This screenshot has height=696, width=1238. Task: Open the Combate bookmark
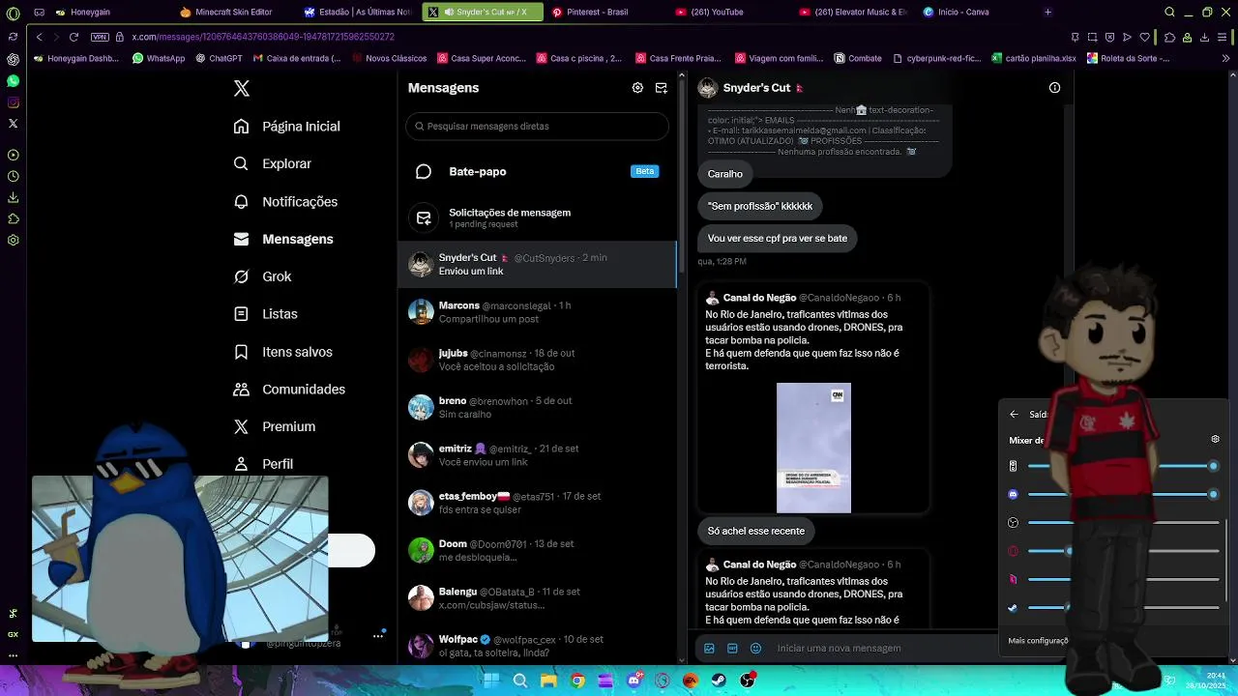click(858, 58)
